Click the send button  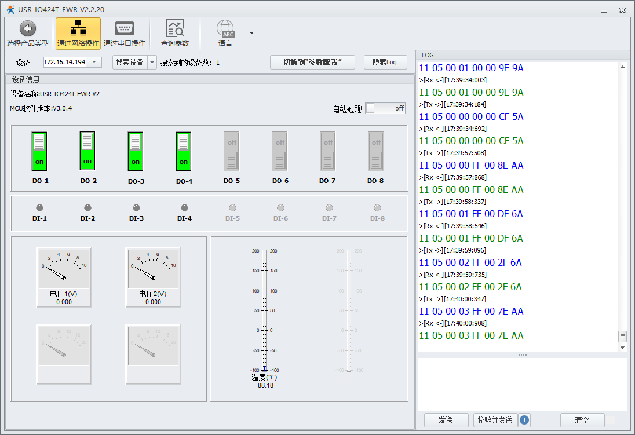(446, 420)
